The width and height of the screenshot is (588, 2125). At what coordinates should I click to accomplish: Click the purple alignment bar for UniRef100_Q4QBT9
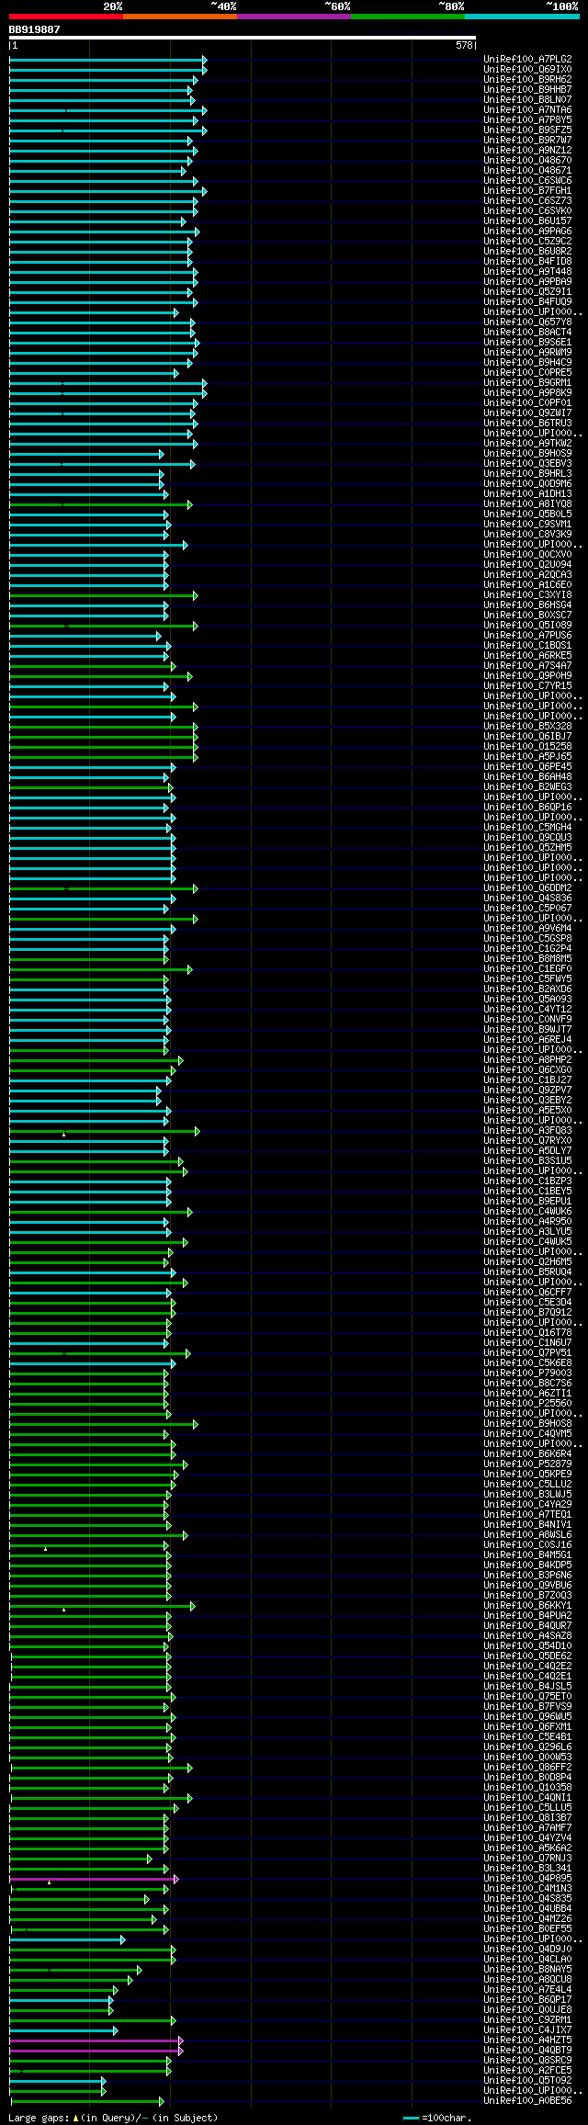(x=96, y=2051)
